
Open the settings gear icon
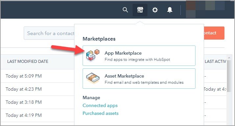click(x=155, y=10)
